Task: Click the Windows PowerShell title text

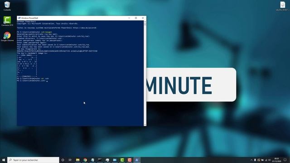Action: click(29, 18)
